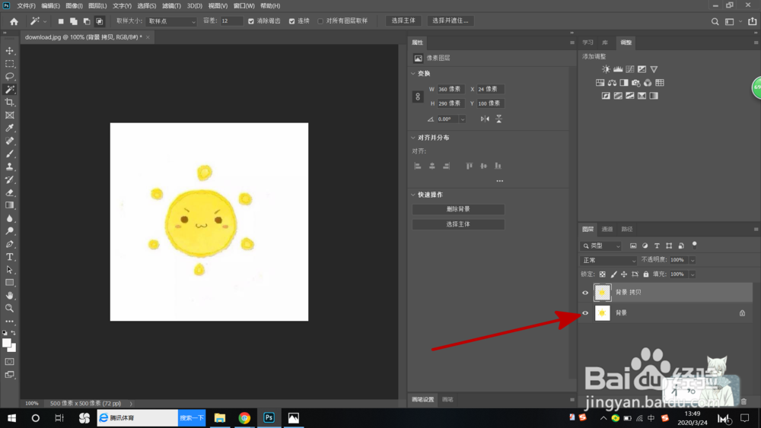Select the Brush tool
The width and height of the screenshot is (761, 428).
pos(9,154)
